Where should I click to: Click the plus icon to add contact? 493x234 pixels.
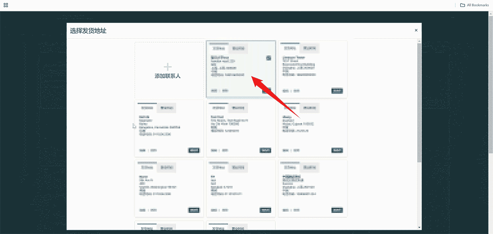pyautogui.click(x=168, y=66)
